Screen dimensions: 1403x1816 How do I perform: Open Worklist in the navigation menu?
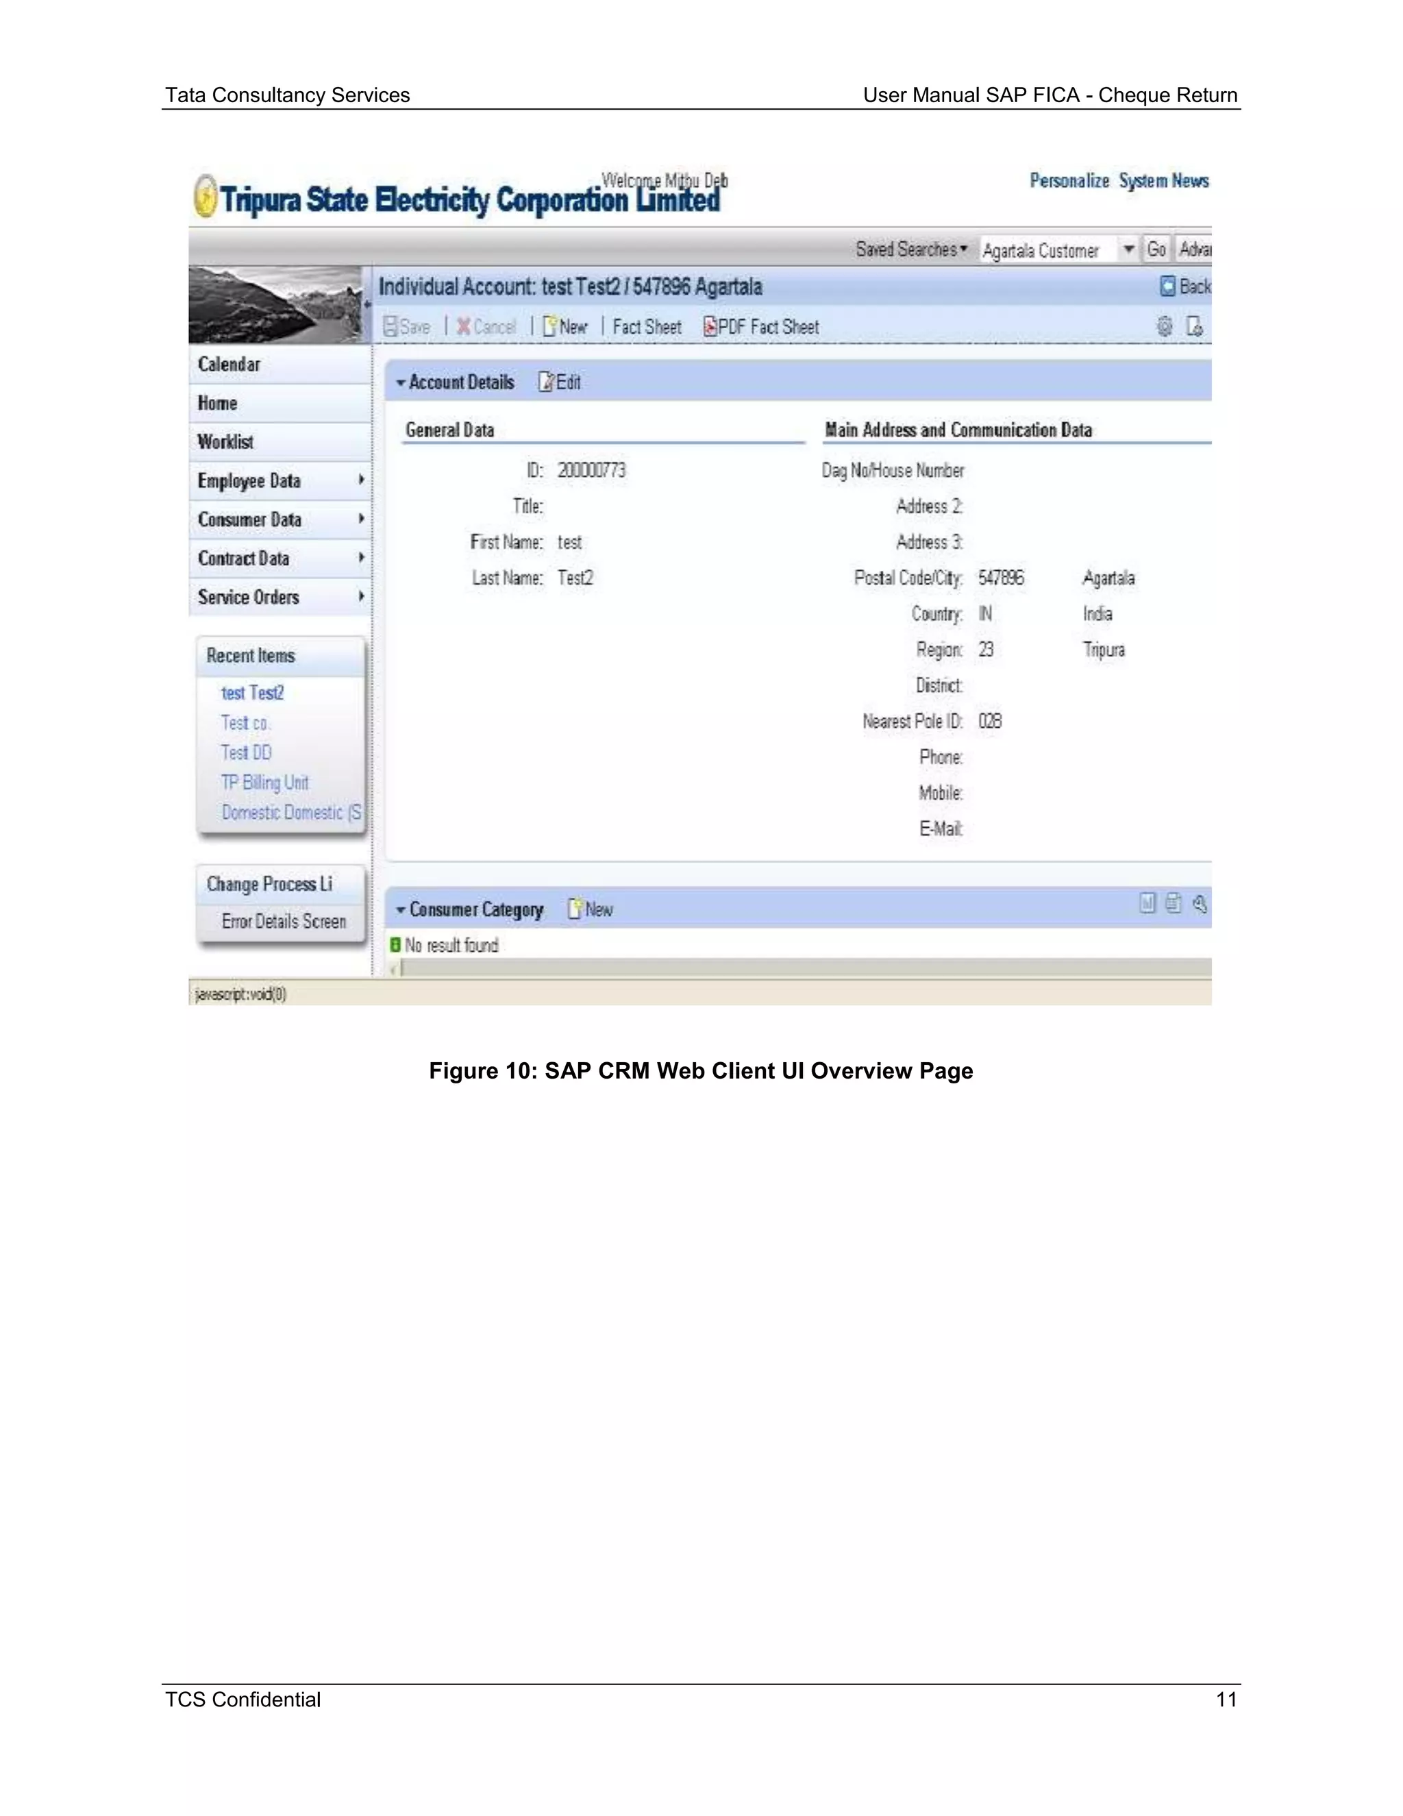pyautogui.click(x=280, y=443)
